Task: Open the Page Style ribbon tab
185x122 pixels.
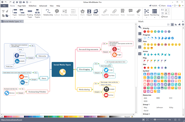Action: 22,6
